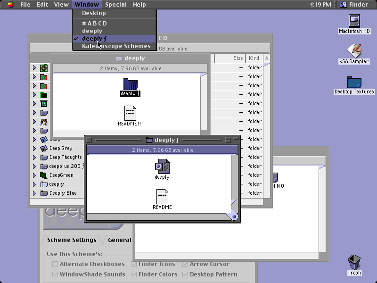
Task: Click the resize handle of deeply ƒ window
Action: 234,216
